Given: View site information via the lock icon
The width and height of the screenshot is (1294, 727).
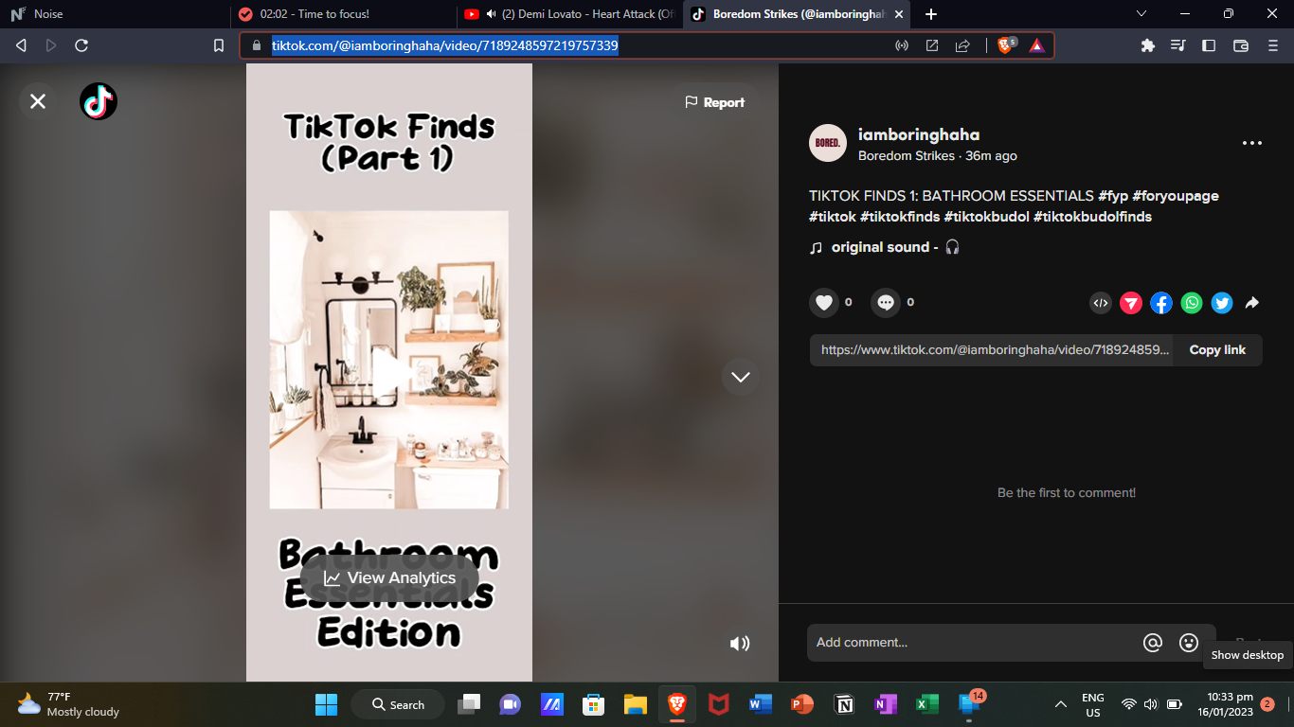Looking at the screenshot, I should [256, 45].
